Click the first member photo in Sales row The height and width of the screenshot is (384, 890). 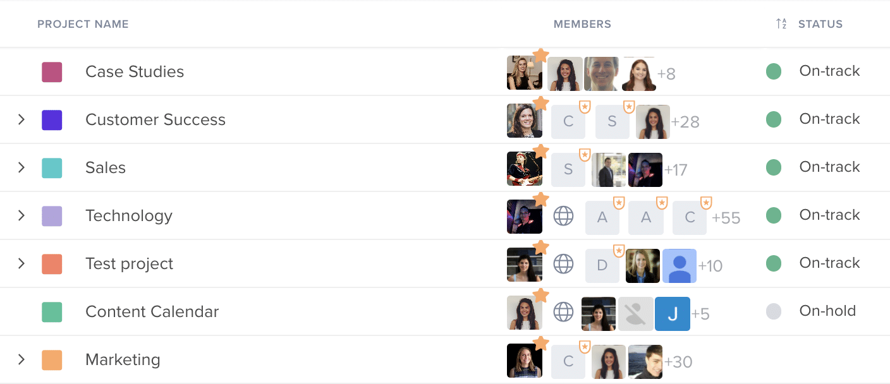524,169
